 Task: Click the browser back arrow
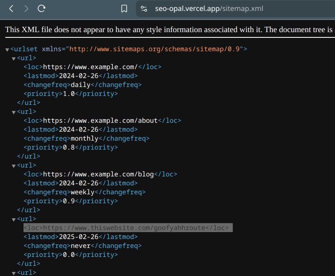click(x=11, y=9)
